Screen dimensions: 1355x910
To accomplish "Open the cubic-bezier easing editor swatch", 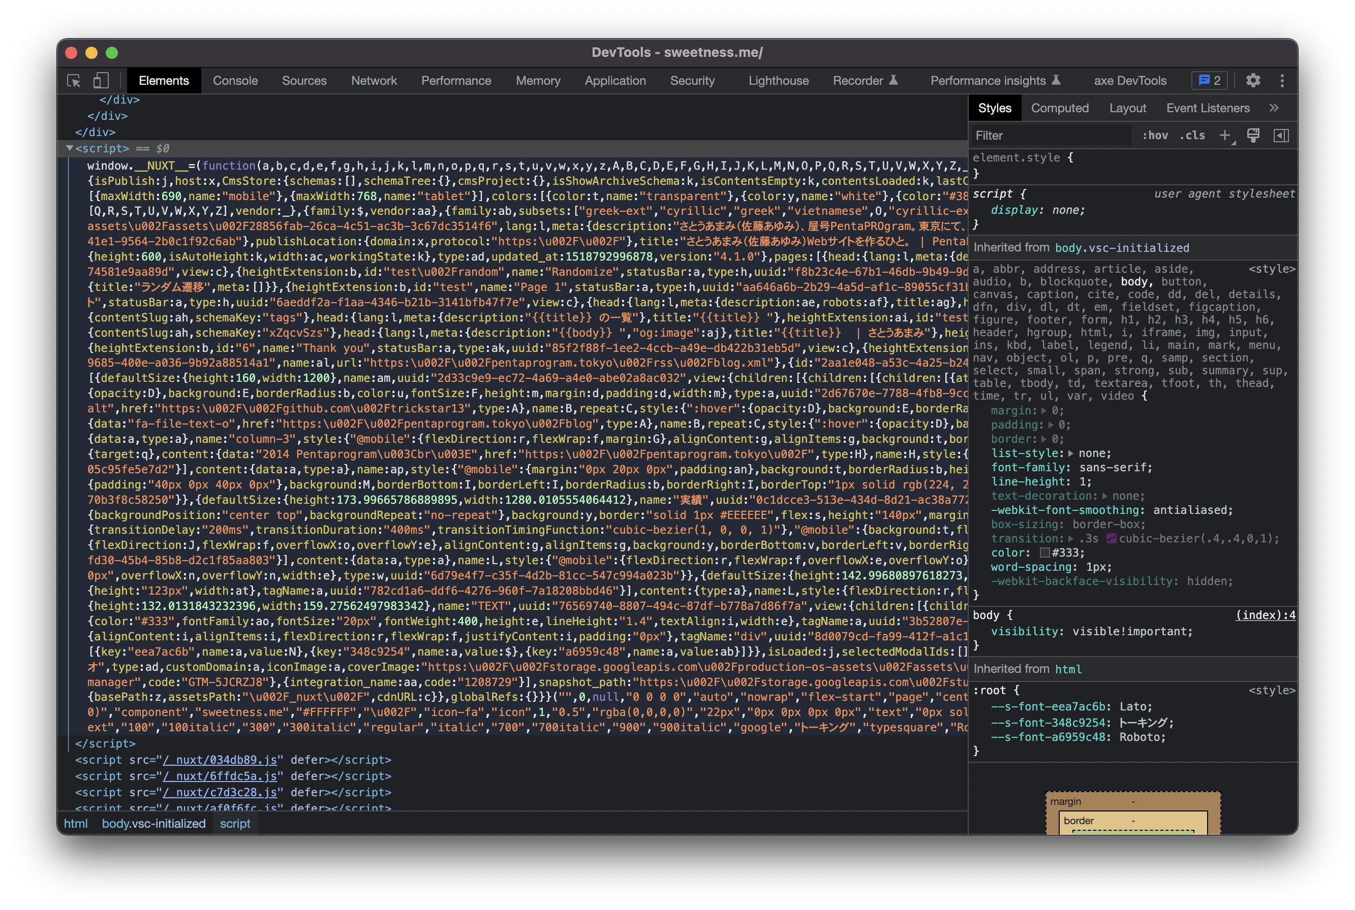I will (x=1111, y=539).
